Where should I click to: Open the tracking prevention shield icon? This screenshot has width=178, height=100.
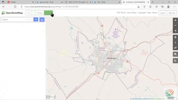(x=145, y=7)
